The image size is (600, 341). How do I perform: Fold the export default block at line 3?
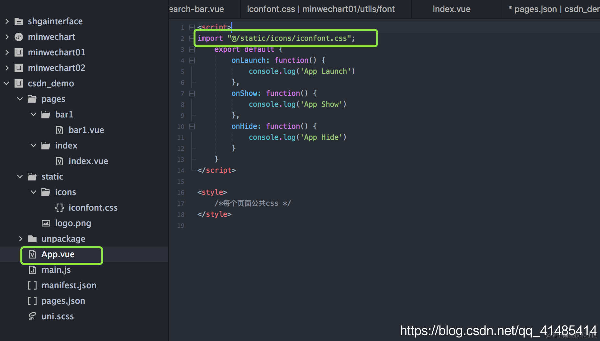pyautogui.click(x=192, y=49)
